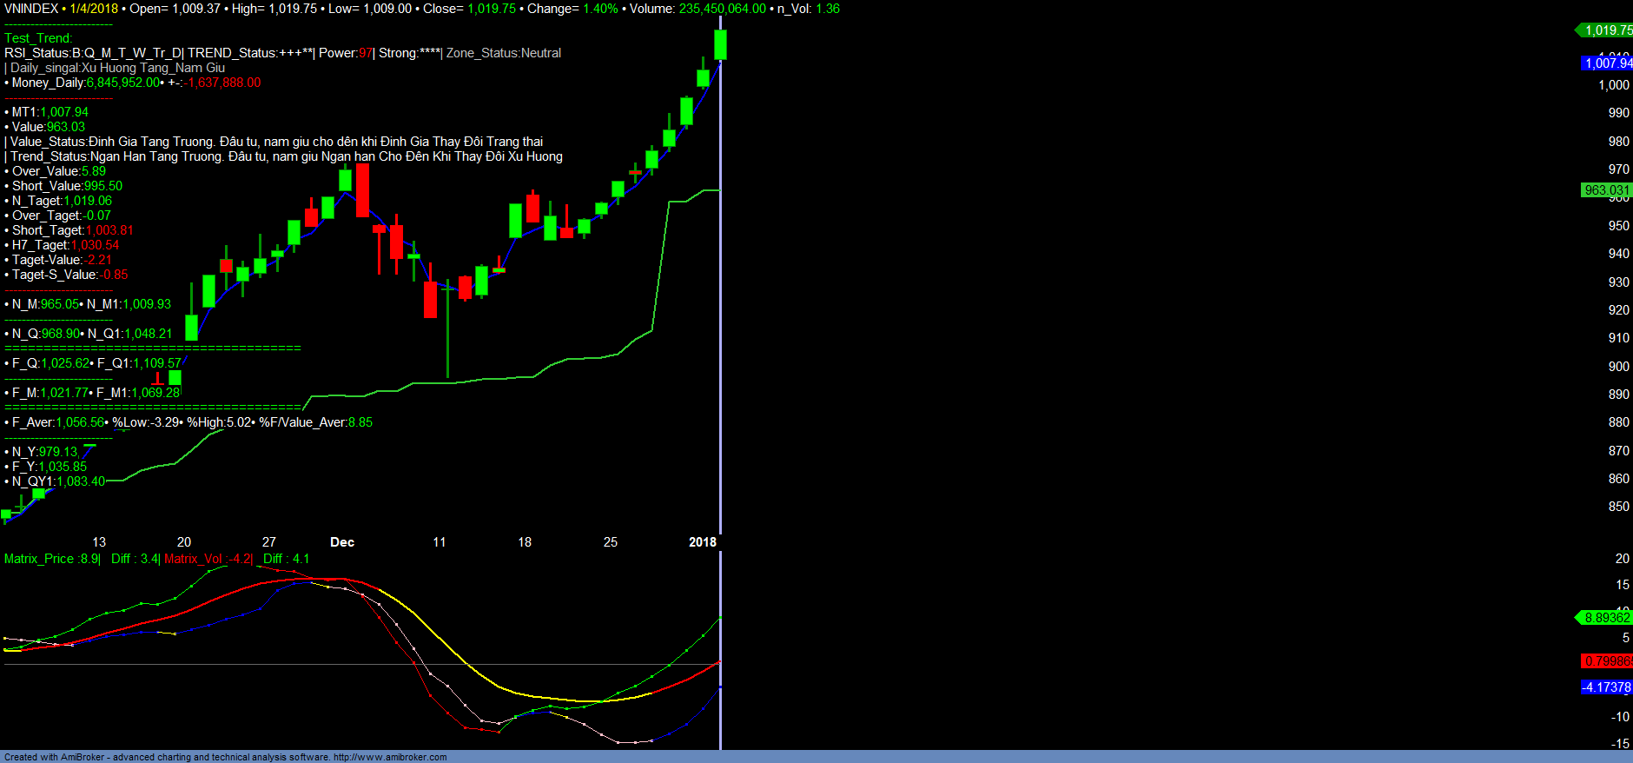Click the latest green candle at top right

tap(720, 44)
